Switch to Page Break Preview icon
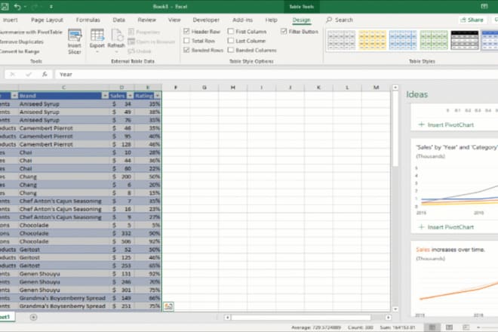 point(466,327)
